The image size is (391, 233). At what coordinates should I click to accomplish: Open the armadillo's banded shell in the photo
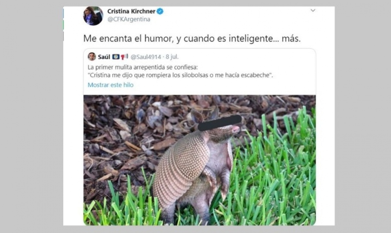tap(181, 166)
